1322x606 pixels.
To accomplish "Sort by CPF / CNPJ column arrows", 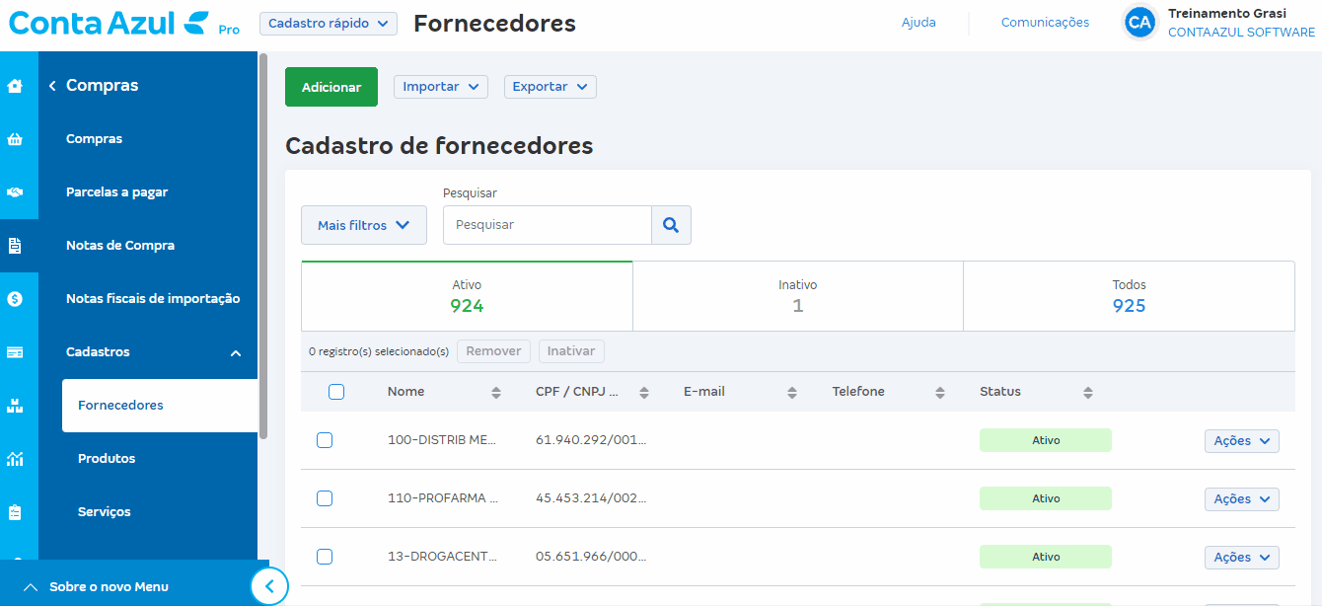I will click(x=644, y=393).
